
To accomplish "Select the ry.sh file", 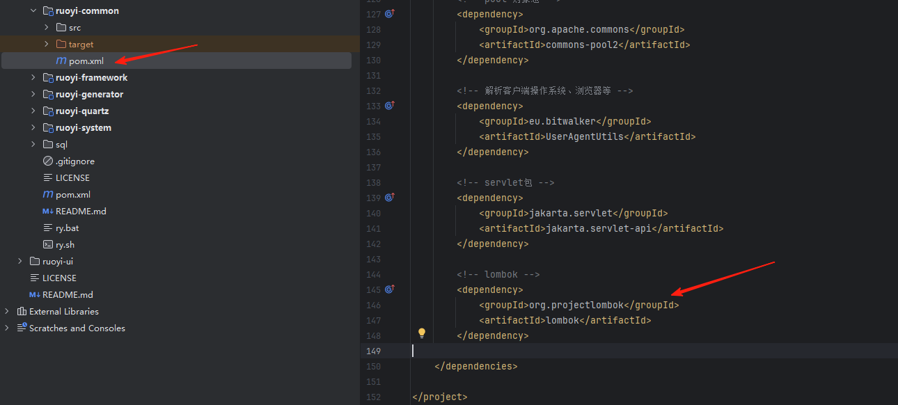I will pos(65,244).
